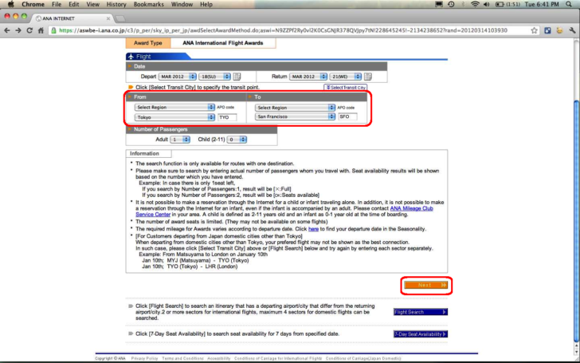Image resolution: width=580 pixels, height=363 pixels.
Task: Bookmark this page with the star icon
Action: (x=534, y=30)
